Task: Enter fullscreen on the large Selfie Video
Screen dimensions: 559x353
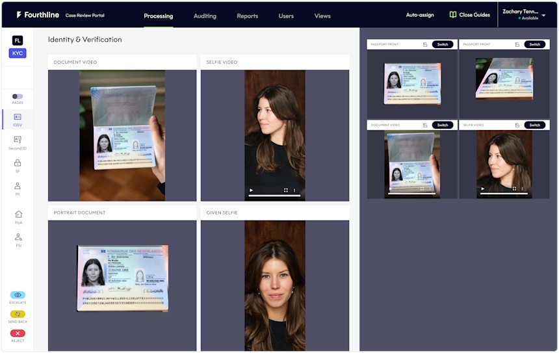Action: click(x=285, y=190)
